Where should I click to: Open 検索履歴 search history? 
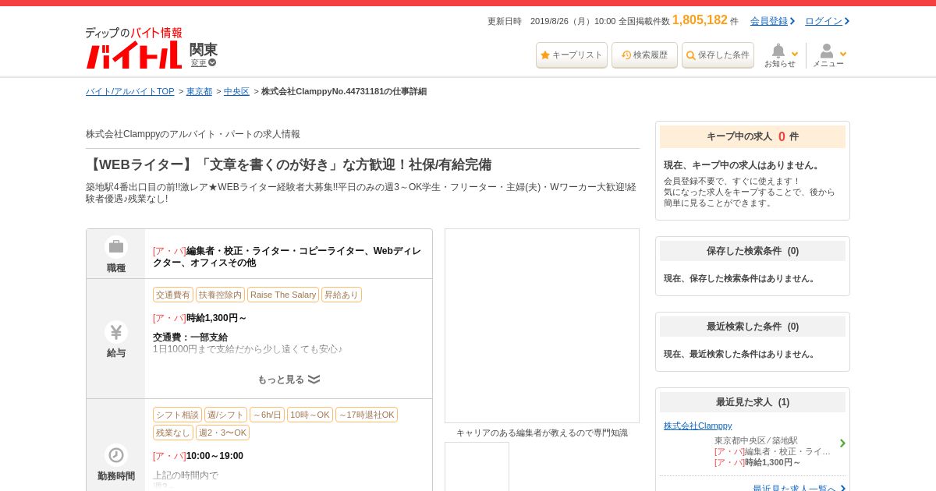644,55
